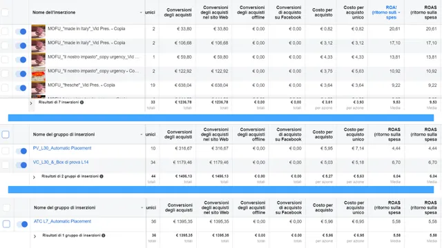
Task: Switch off VC_L30_&_Box di prova L14 ad set
Action: [x=21, y=165]
